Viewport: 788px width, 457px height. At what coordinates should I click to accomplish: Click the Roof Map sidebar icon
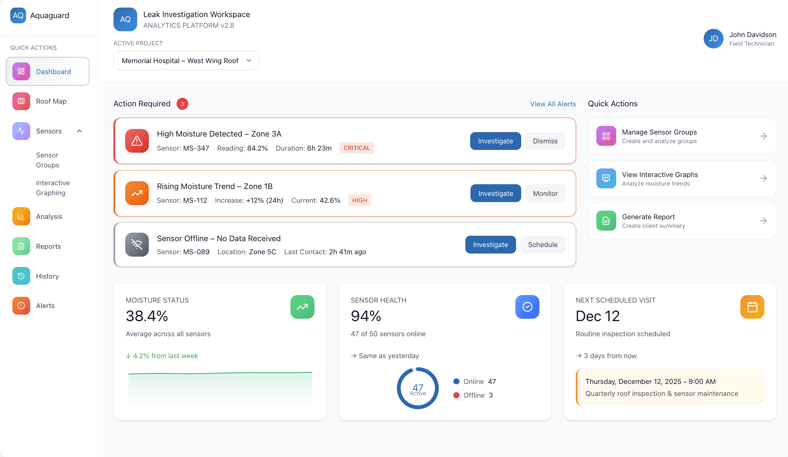click(21, 101)
